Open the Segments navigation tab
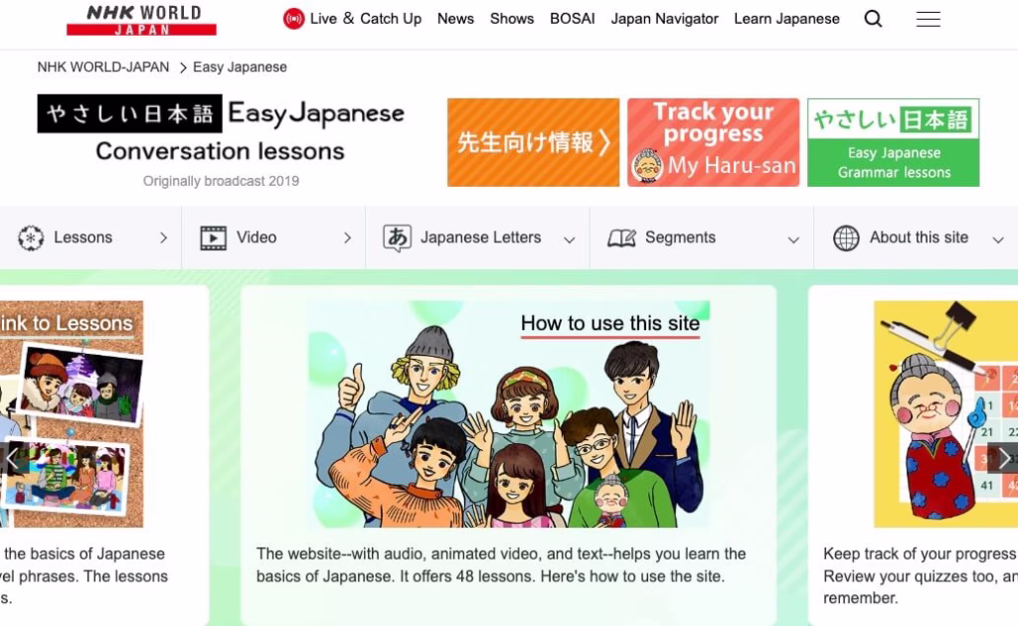 coord(701,238)
